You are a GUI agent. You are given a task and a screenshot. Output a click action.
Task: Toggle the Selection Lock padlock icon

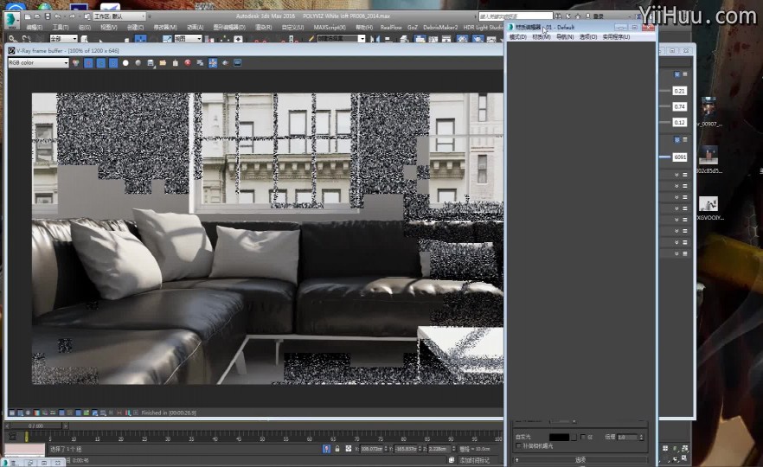click(x=337, y=449)
